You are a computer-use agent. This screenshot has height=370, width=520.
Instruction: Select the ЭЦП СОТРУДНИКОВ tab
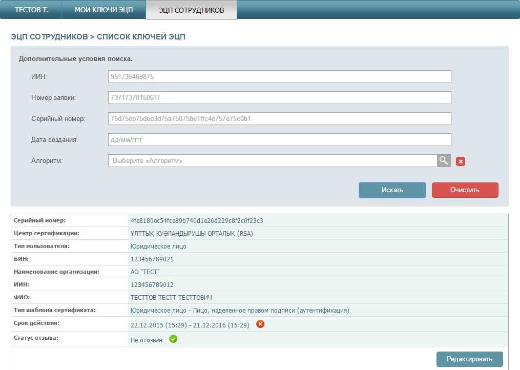pyautogui.click(x=191, y=10)
